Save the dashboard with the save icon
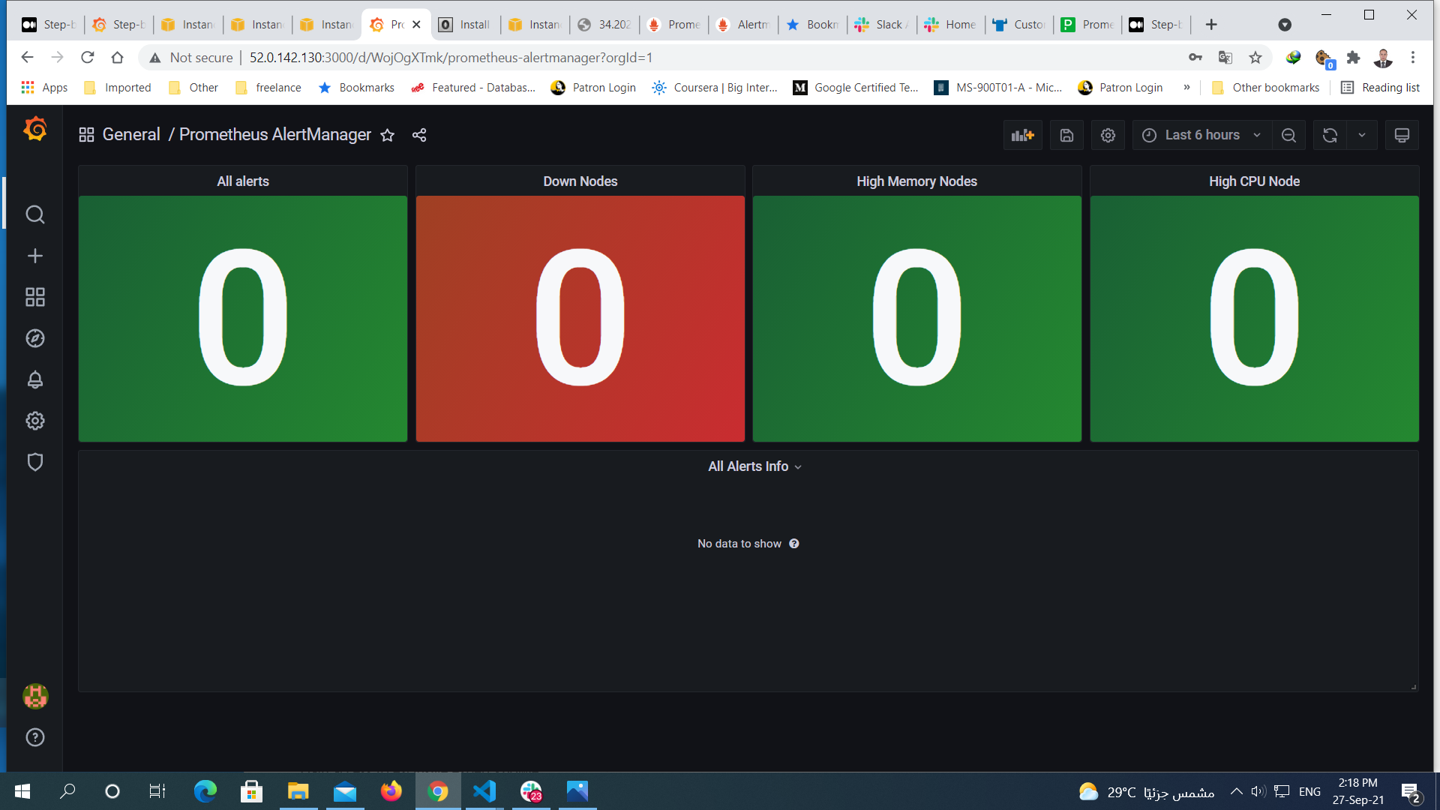 pyautogui.click(x=1066, y=135)
